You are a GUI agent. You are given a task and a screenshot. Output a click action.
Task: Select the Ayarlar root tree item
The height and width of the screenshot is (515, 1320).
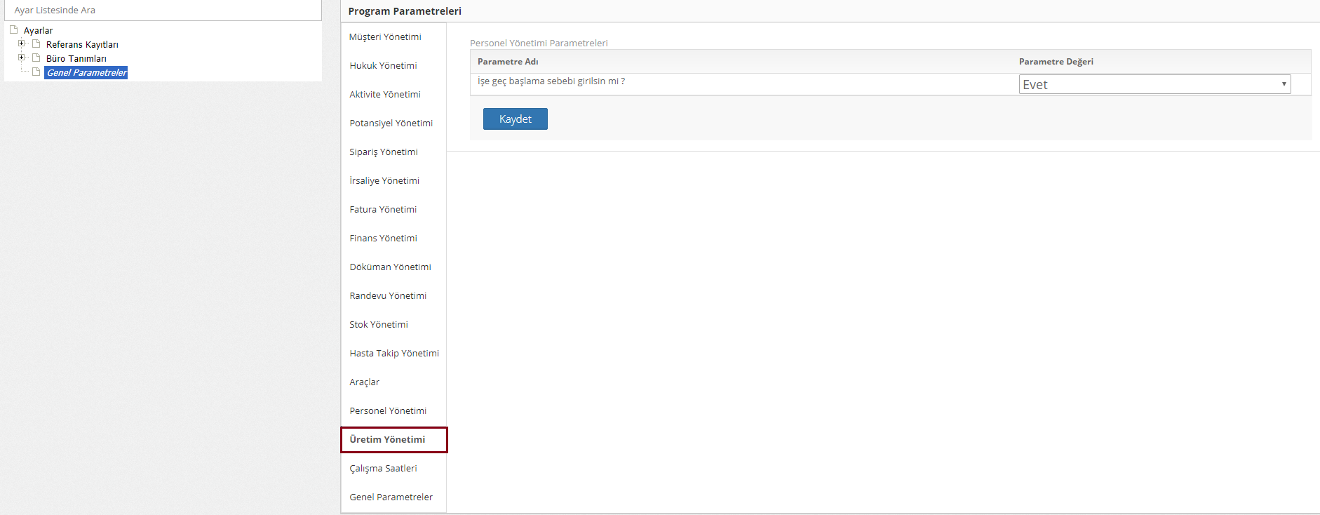coord(38,30)
